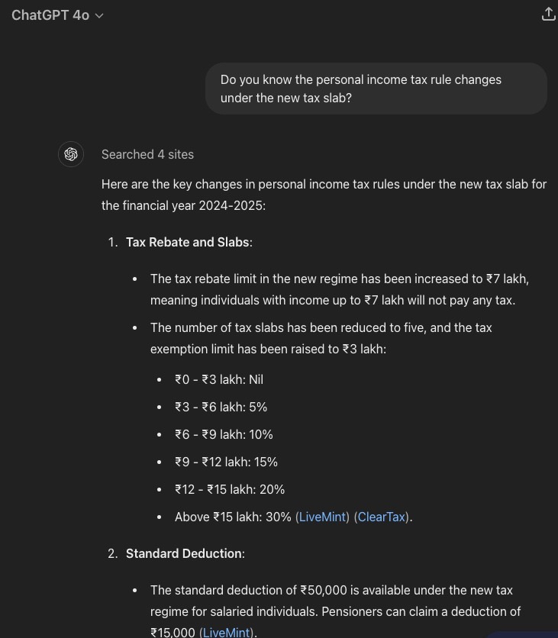Click the ₹6 - ₹9 lakh: 10% item

[224, 434]
